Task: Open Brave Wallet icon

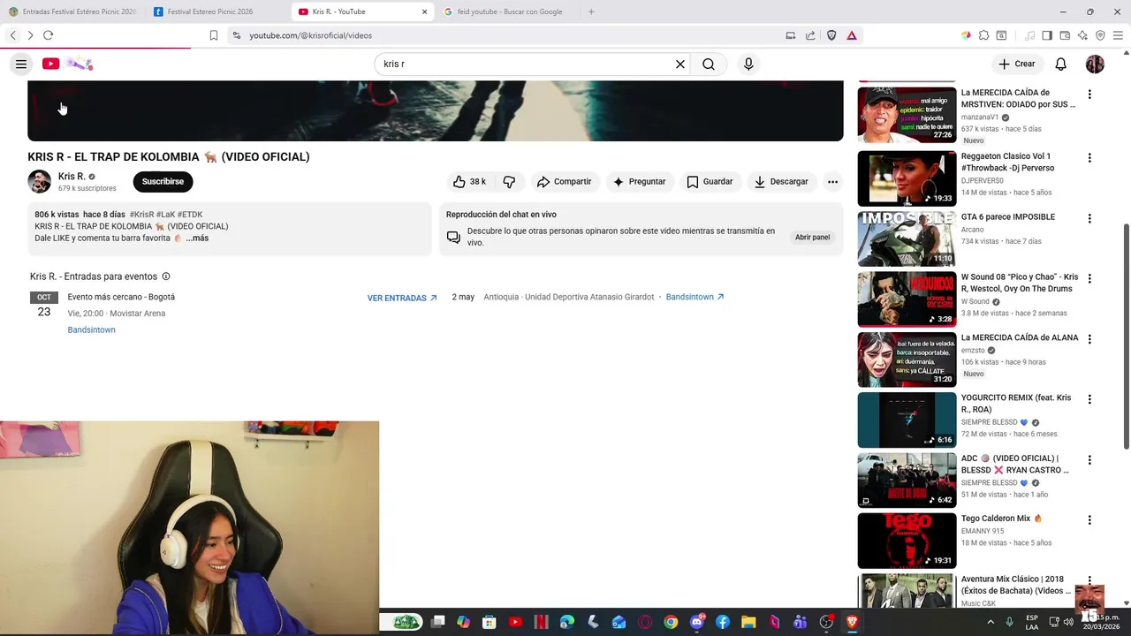Action: pos(1065,35)
